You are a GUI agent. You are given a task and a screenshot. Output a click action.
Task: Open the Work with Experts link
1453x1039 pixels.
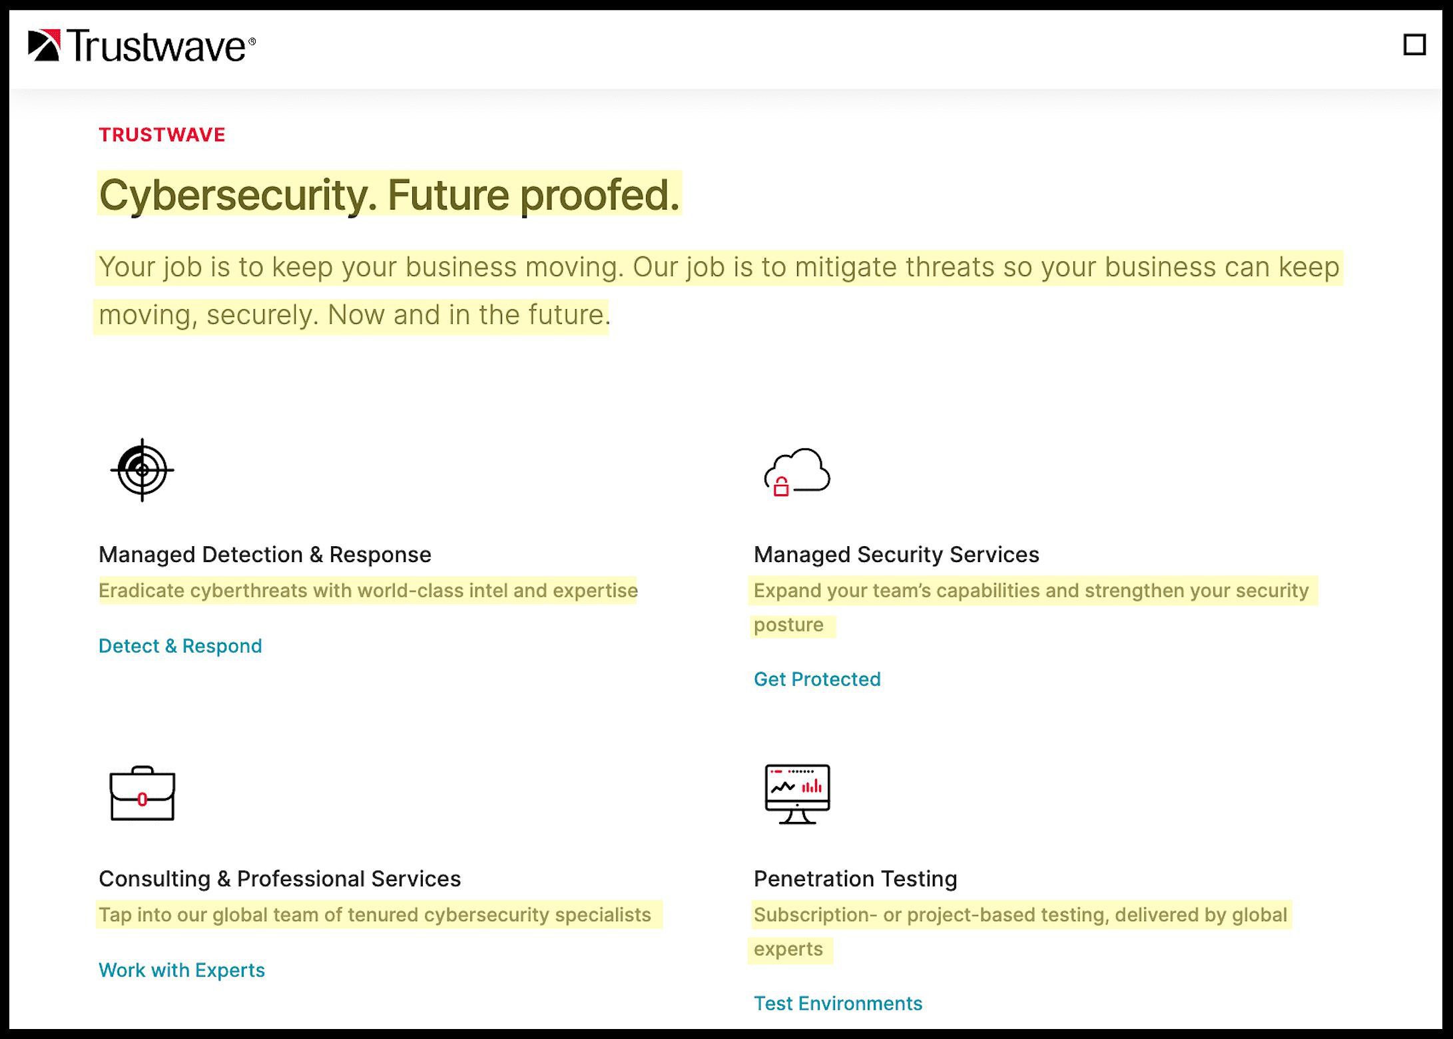[182, 970]
